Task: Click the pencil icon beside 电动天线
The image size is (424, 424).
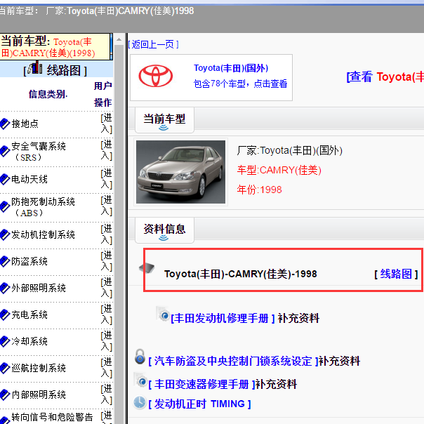Action: pos(5,179)
